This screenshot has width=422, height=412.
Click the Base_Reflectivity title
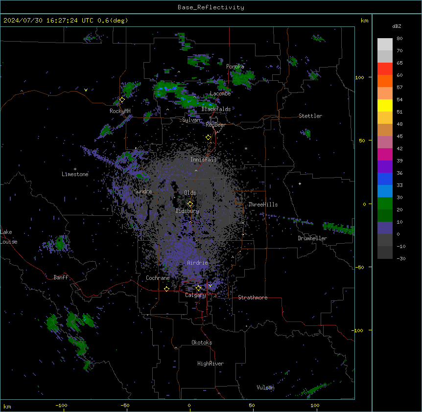(211, 7)
